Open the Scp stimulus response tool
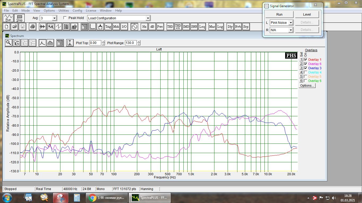Viewport: 362px width, 203px height. click(x=246, y=27)
